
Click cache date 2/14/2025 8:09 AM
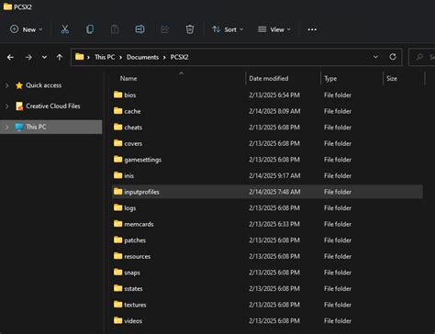click(x=274, y=111)
